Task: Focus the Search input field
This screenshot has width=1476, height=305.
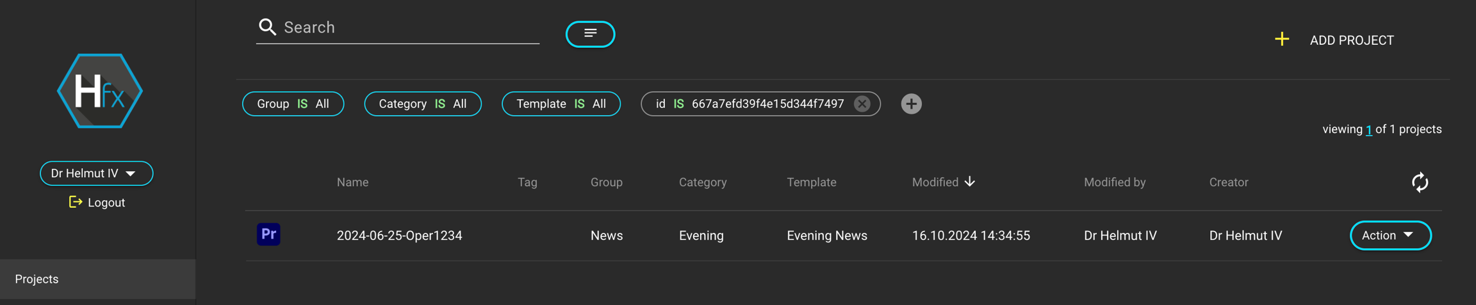Action: [x=410, y=27]
